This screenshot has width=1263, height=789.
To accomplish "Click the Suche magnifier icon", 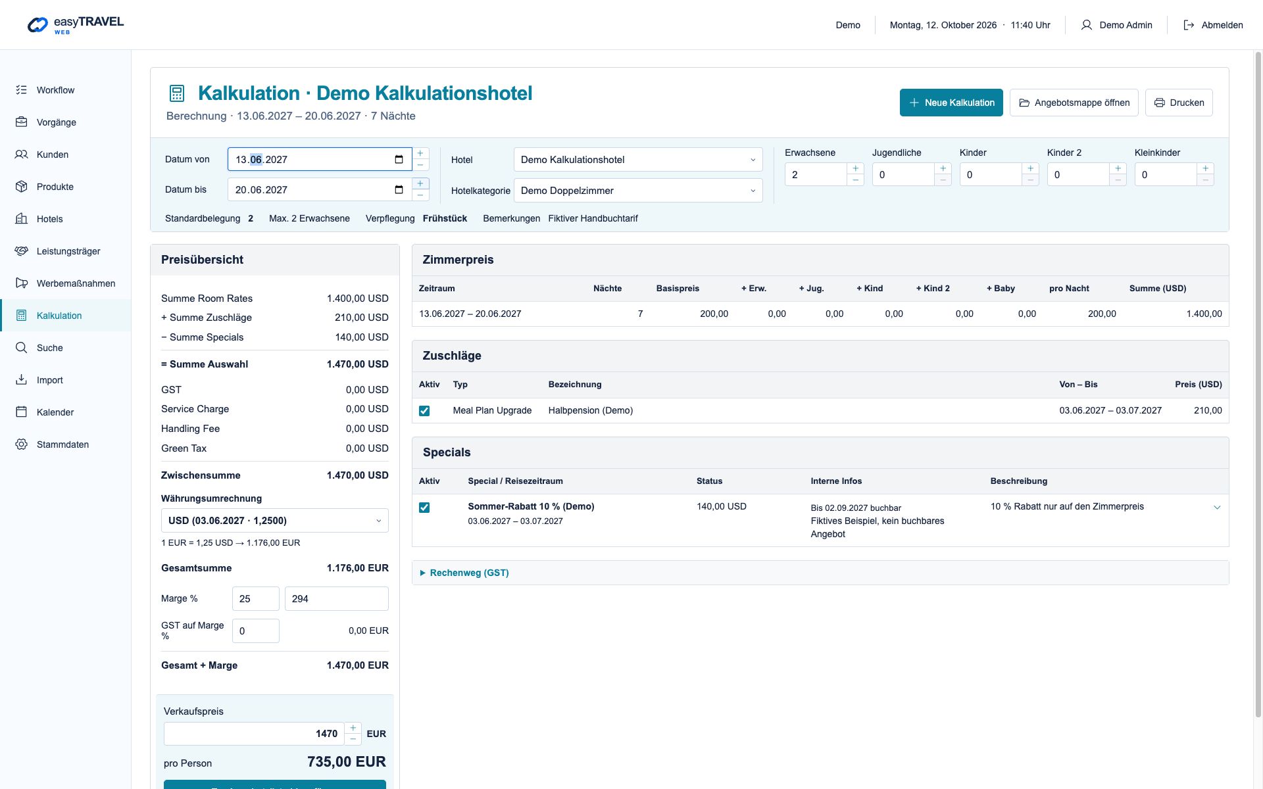I will pos(22,348).
